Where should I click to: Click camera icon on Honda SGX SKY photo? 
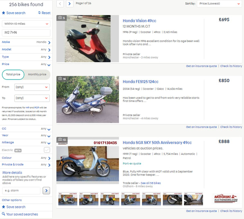coord(60,139)
